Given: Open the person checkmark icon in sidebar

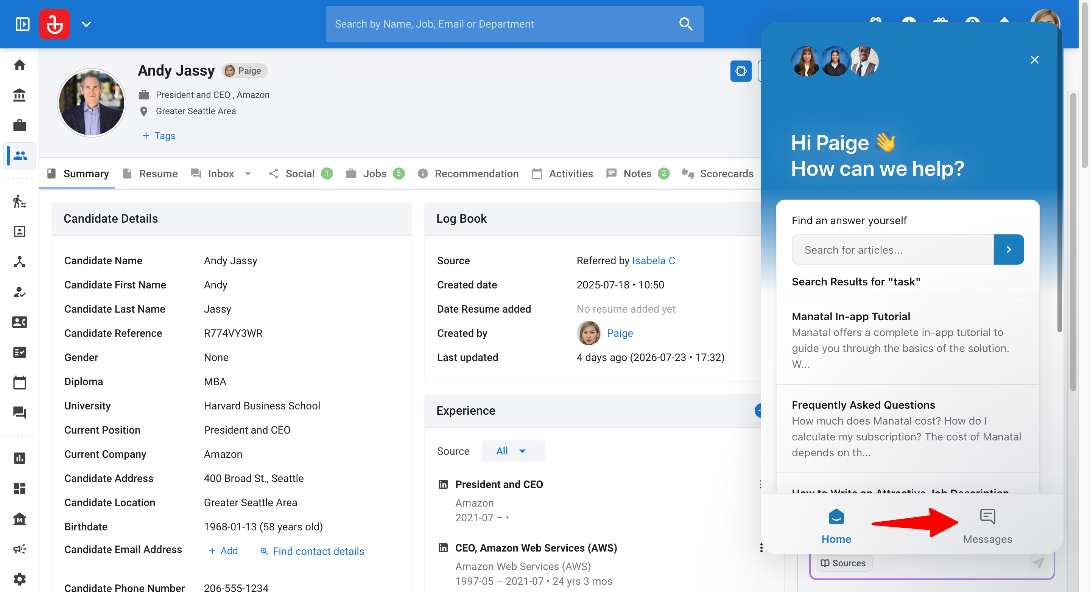Looking at the screenshot, I should pos(19,292).
